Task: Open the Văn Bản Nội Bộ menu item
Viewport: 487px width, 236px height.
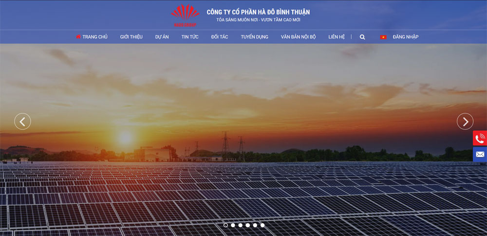Action: 298,36
